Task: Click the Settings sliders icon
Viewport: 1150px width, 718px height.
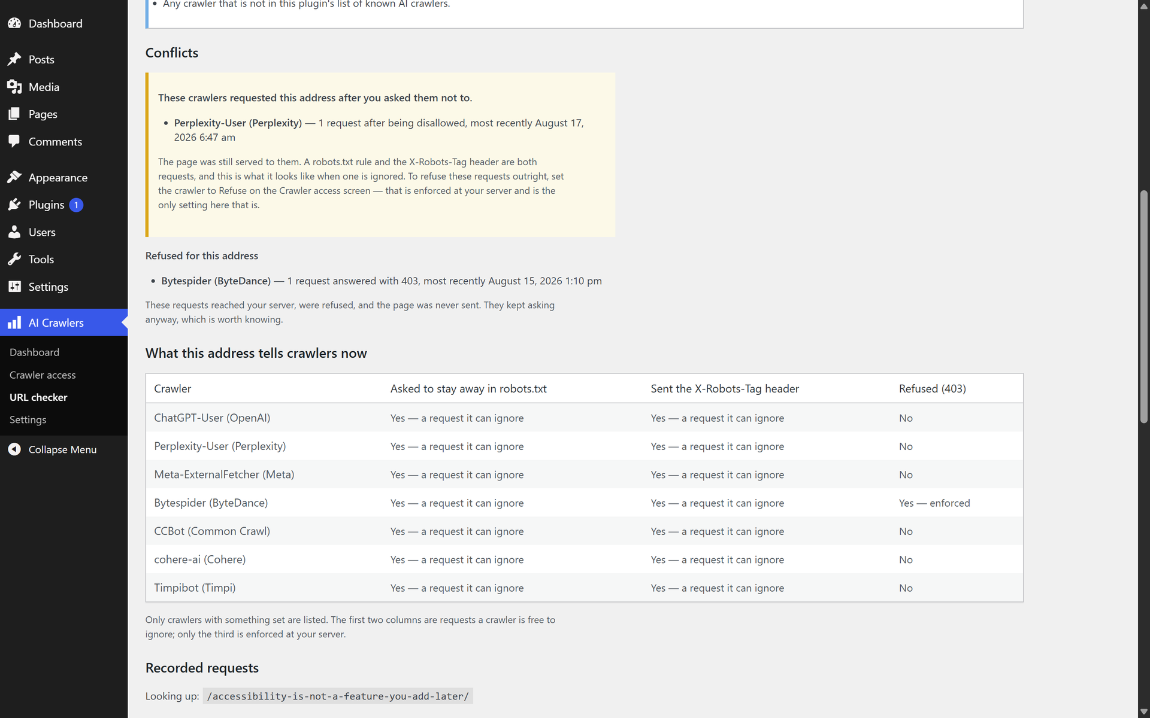Action: (14, 287)
